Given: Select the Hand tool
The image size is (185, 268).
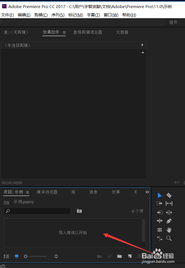Looking at the screenshot, I should click(x=169, y=230).
